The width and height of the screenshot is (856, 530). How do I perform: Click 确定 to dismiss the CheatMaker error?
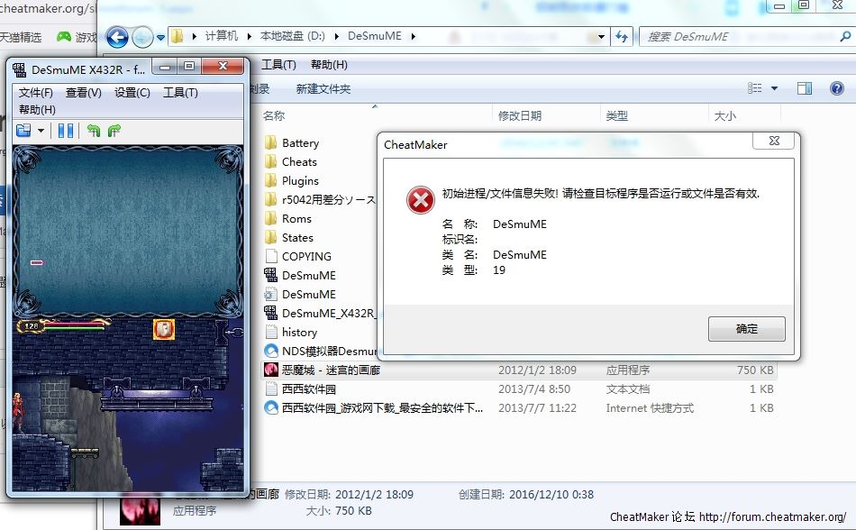point(746,329)
